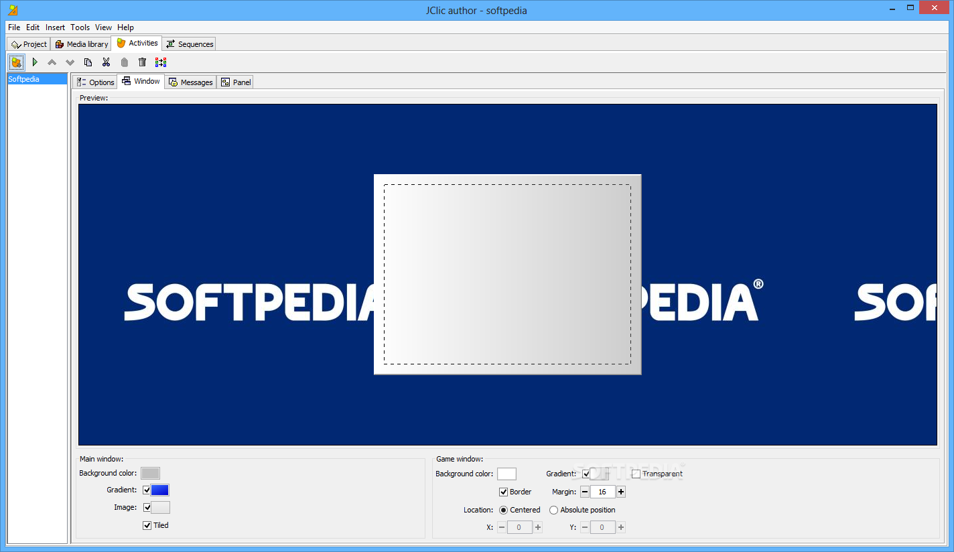The height and width of the screenshot is (552, 954).
Task: Pick the main window background color swatch
Action: (150, 474)
